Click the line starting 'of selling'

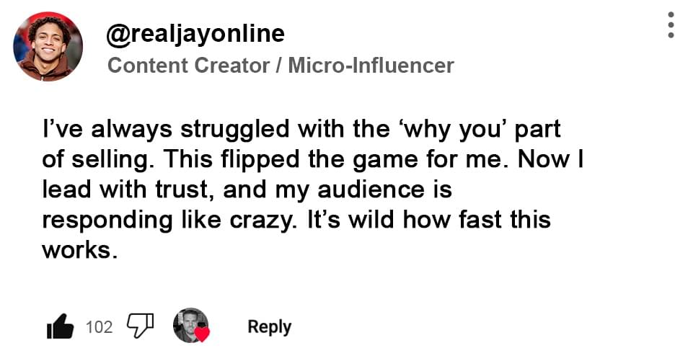tap(312, 161)
